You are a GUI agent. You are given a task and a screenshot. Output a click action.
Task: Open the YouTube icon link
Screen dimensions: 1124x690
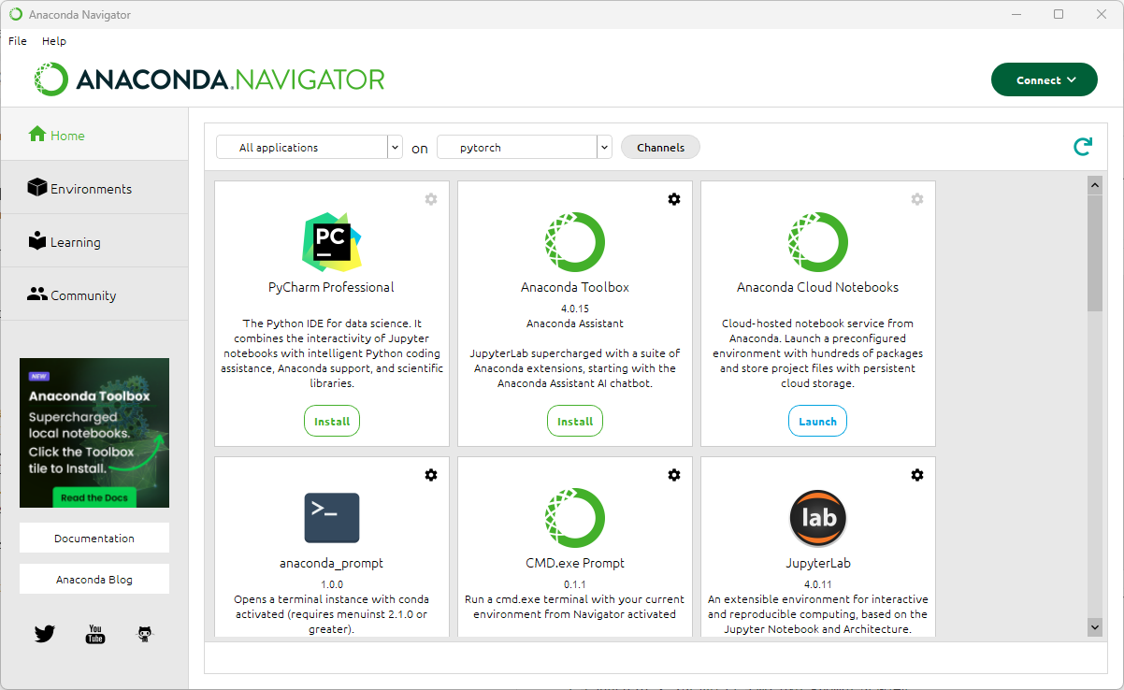click(x=95, y=634)
